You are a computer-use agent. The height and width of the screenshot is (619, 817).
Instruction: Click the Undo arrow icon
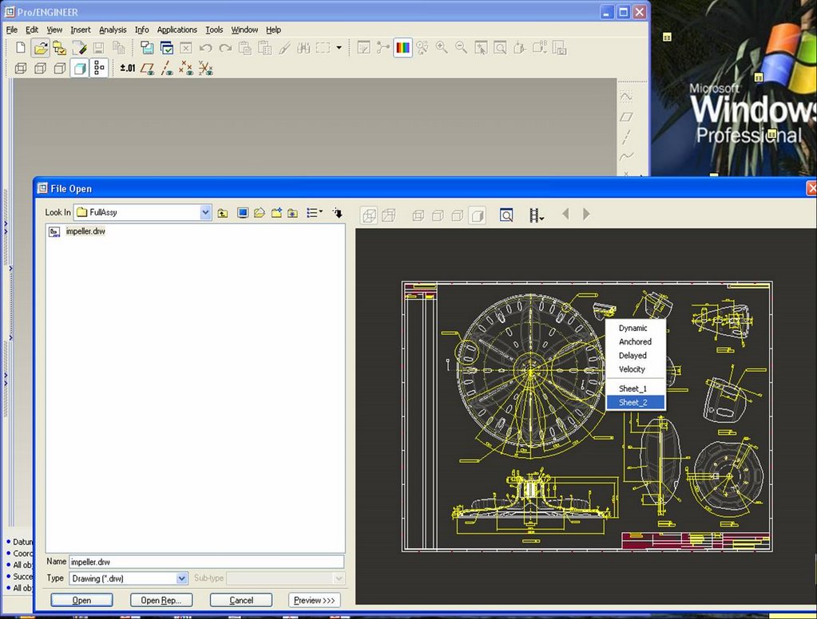(206, 48)
